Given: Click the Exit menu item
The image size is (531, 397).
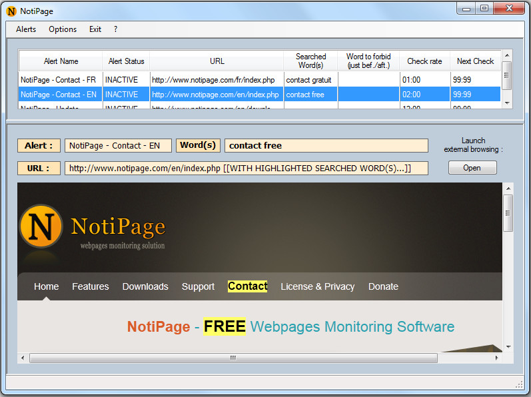Looking at the screenshot, I should coord(95,29).
